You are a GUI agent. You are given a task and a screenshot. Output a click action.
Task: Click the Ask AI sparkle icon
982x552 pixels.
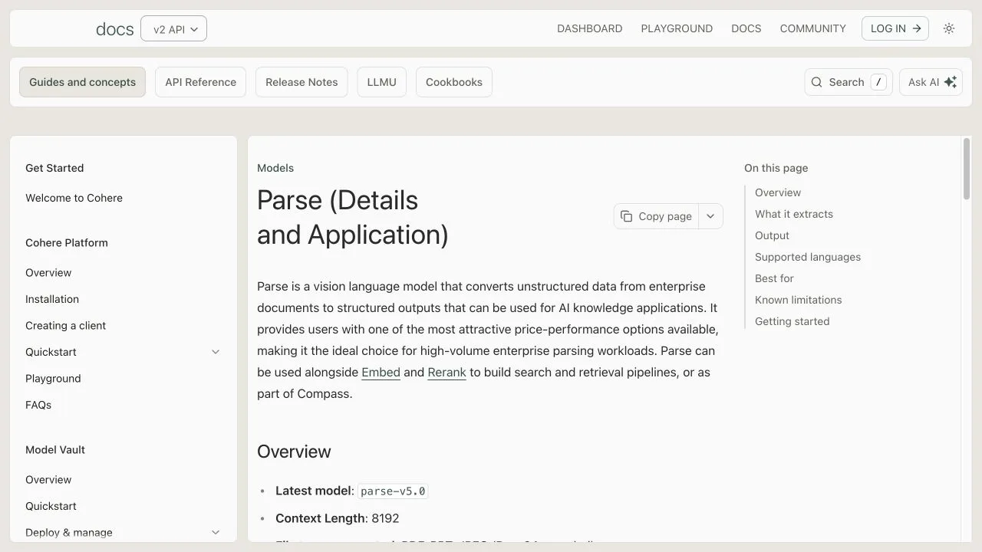951,82
